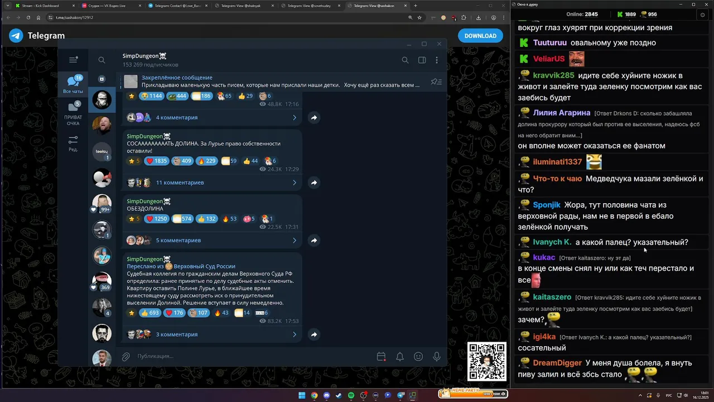Image resolution: width=714 pixels, height=402 pixels.
Task: Open a new browser tab
Action: click(x=415, y=6)
